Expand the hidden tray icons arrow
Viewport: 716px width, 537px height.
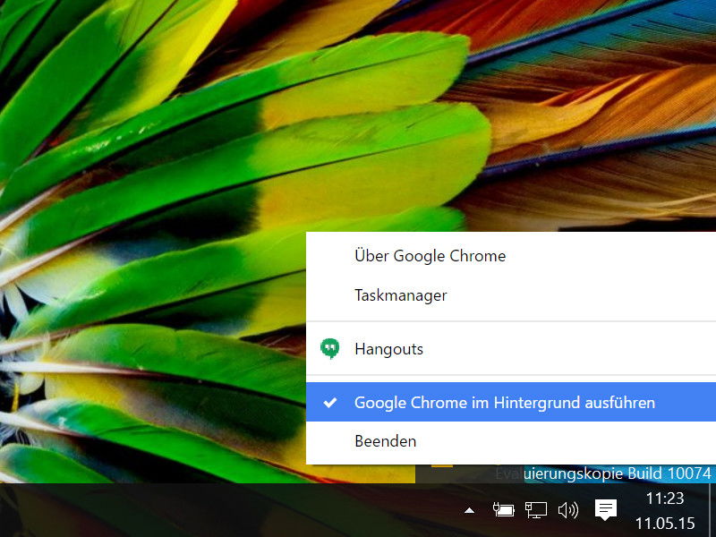469,510
